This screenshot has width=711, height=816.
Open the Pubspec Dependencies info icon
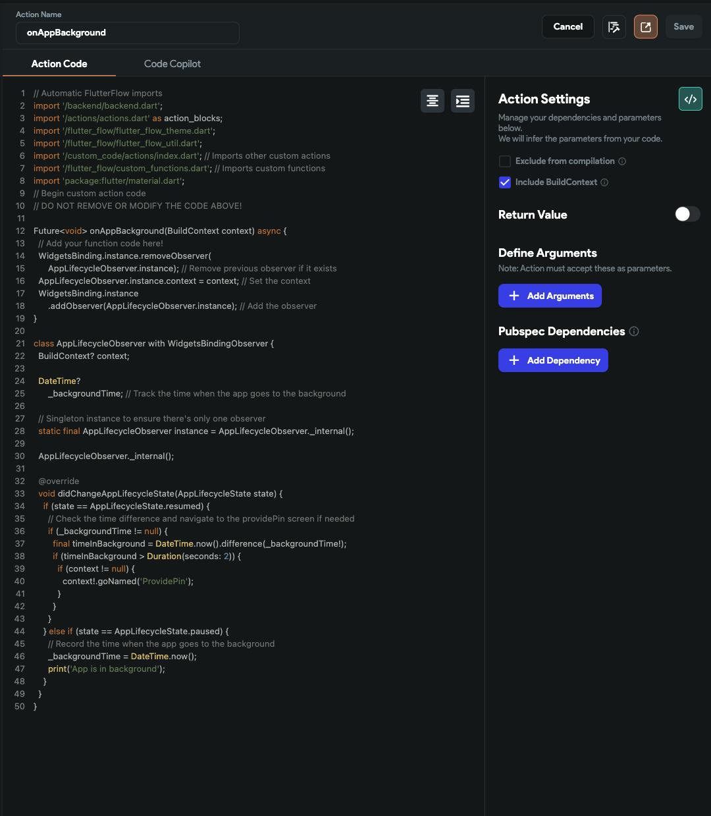click(634, 331)
